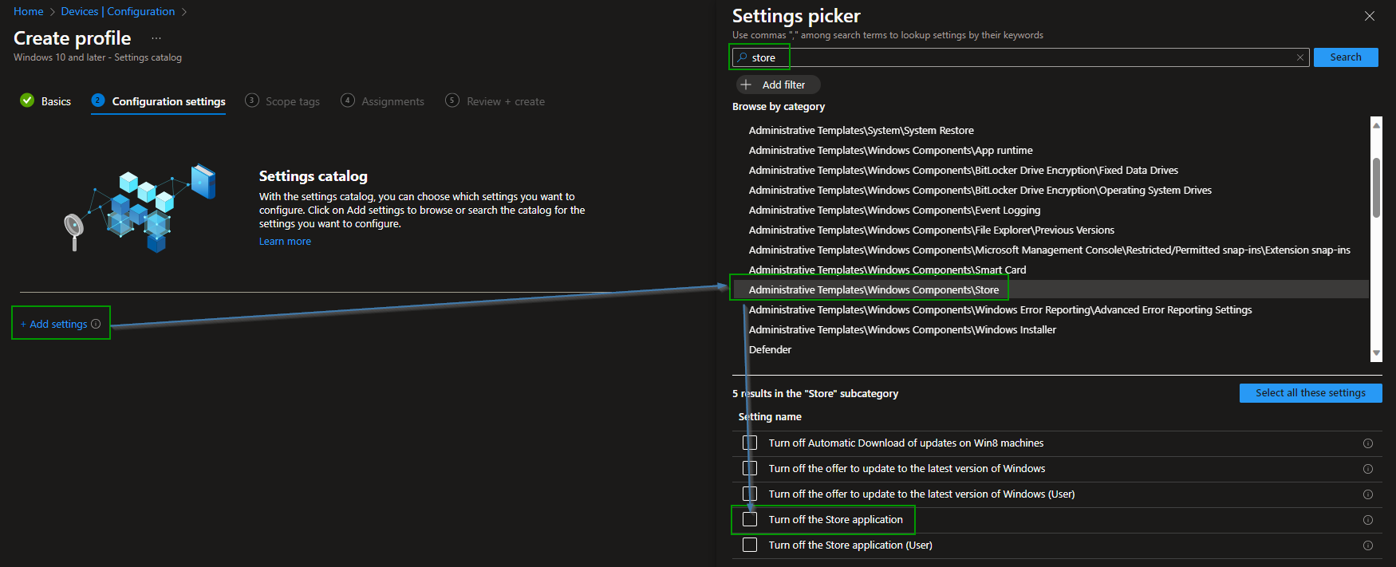1396x567 pixels.
Task: Show info for Turn off Automatic Download setting
Action: (x=1367, y=443)
